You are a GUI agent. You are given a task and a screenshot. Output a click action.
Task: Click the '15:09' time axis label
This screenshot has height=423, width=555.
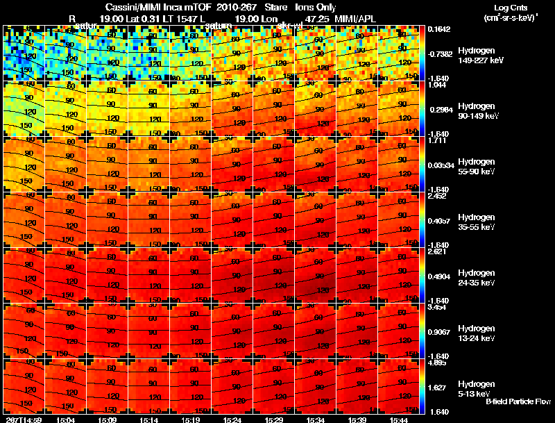[107, 420]
